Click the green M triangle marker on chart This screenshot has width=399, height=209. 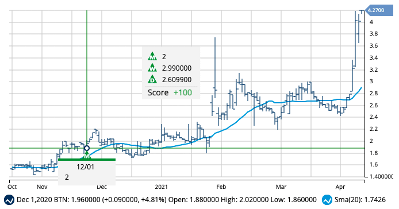87,156
